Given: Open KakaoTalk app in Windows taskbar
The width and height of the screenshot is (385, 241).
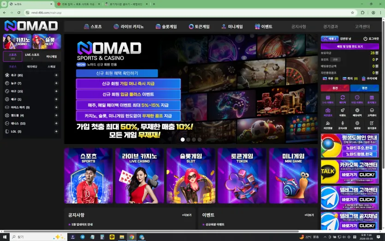Looking at the screenshot, I should (112, 237).
